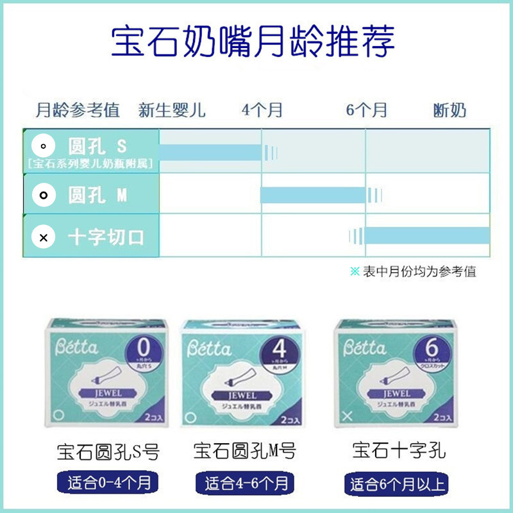Click the circle mark on first box
This screenshot has height=513, width=513.
click(x=58, y=415)
